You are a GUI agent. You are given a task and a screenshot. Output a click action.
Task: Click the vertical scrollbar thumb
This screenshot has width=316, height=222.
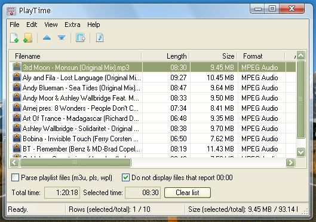click(300, 99)
